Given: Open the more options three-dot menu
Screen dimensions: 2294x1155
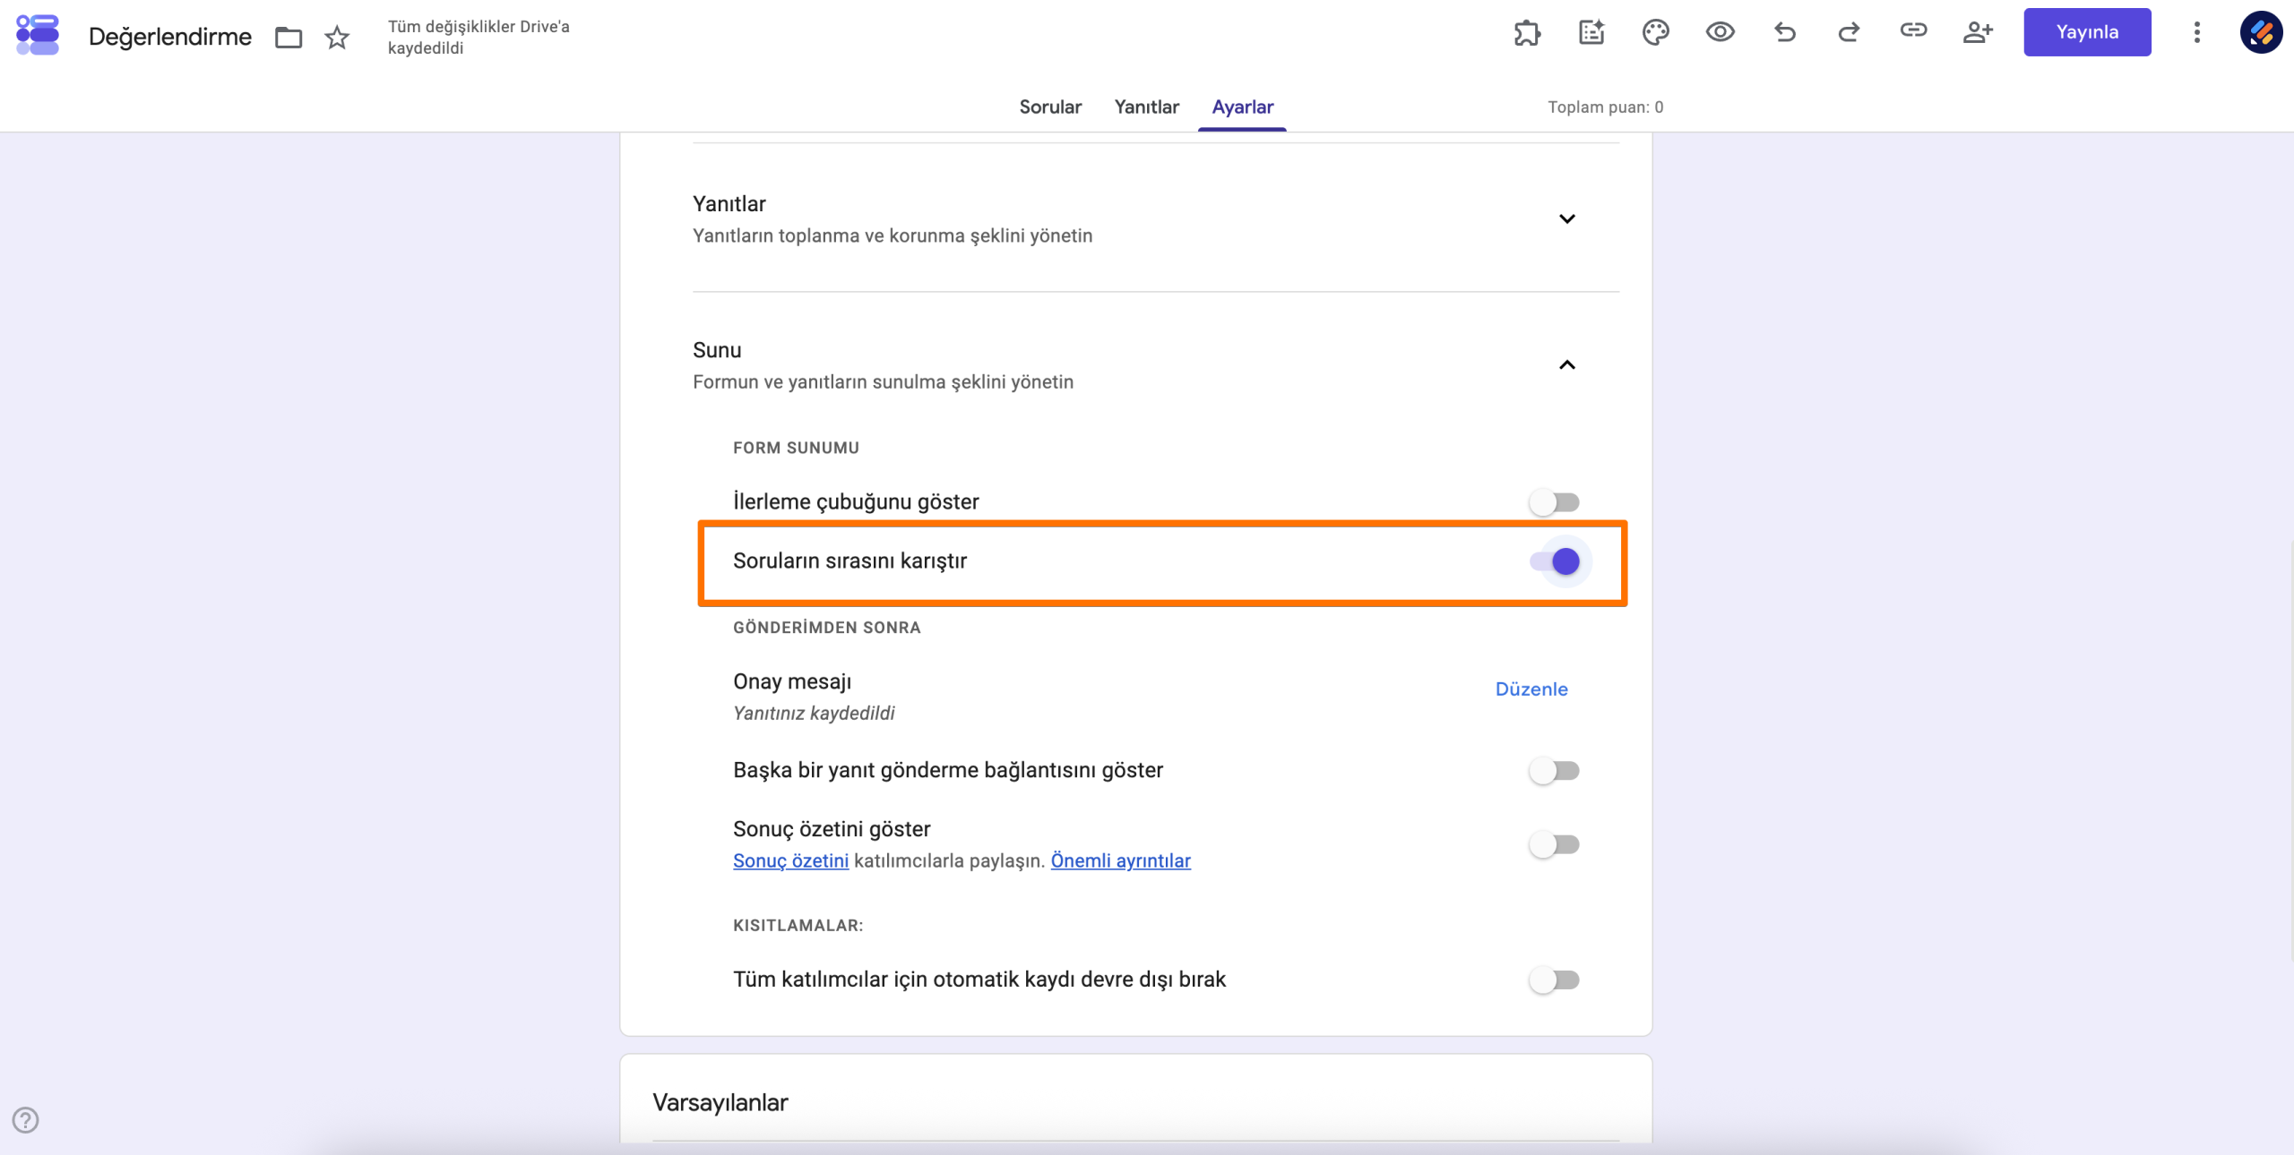Looking at the screenshot, I should pyautogui.click(x=2196, y=32).
